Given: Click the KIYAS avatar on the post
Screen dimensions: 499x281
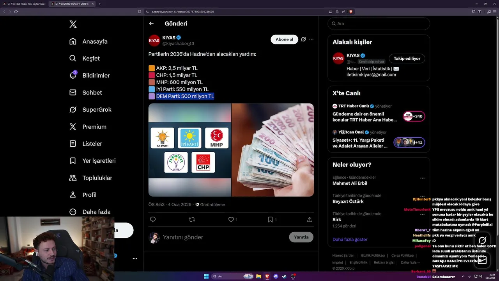Looking at the screenshot, I should (x=154, y=40).
